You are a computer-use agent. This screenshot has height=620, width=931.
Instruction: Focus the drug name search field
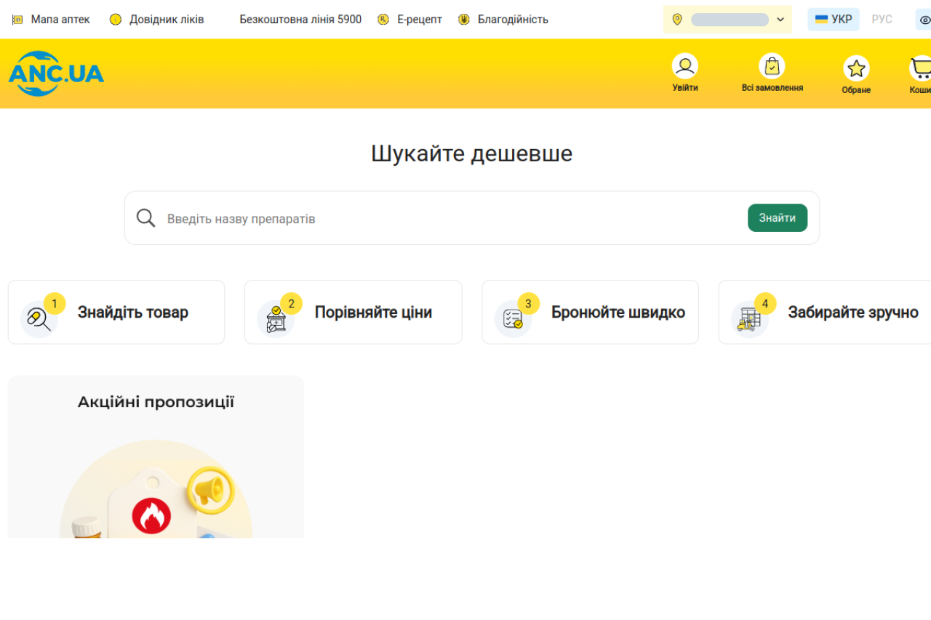click(451, 219)
